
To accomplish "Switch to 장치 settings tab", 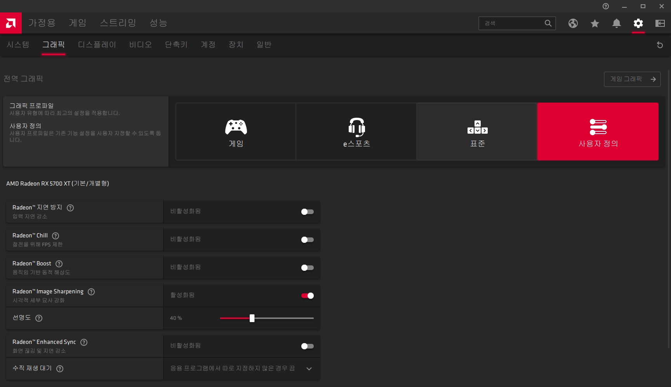I will [236, 45].
